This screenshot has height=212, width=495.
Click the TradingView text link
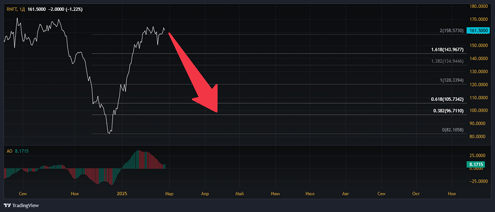(25, 206)
